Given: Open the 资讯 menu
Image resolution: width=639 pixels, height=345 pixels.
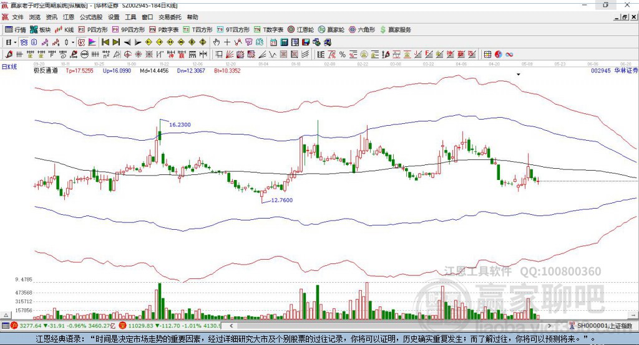Looking at the screenshot, I should coord(51,17).
